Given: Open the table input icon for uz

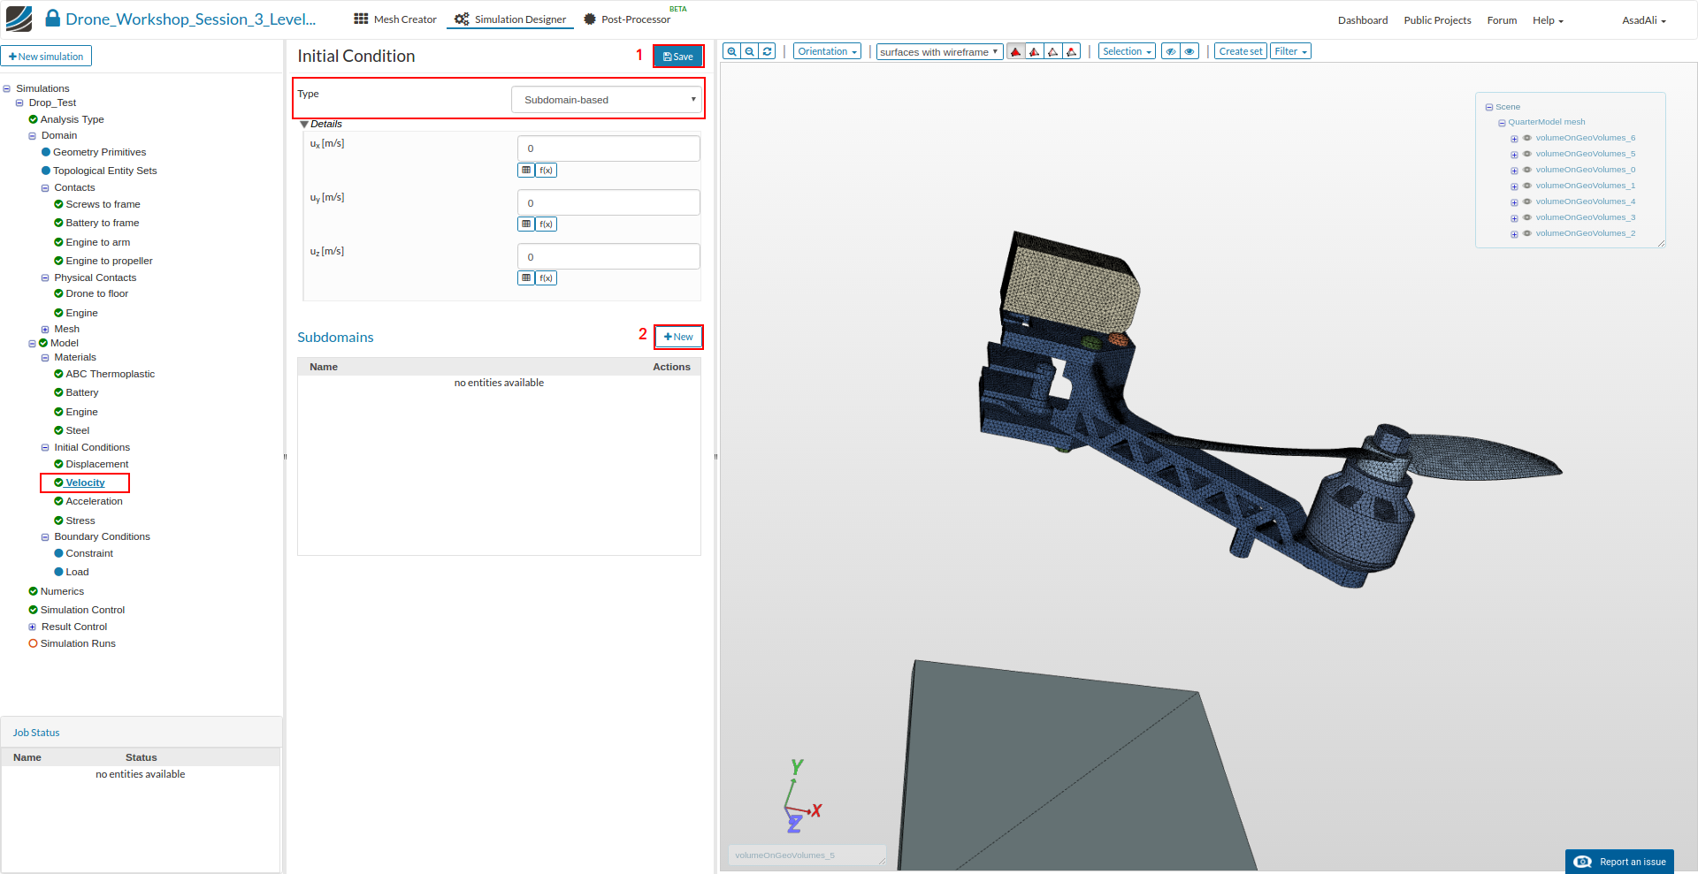Looking at the screenshot, I should (x=526, y=277).
